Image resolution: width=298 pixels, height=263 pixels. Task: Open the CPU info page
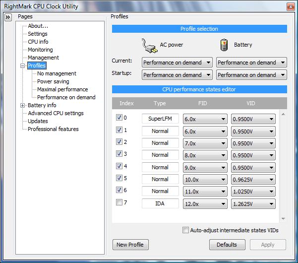(x=38, y=42)
